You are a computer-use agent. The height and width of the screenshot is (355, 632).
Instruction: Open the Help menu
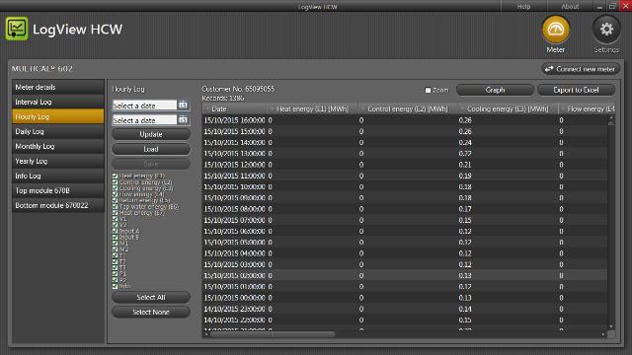pos(523,7)
